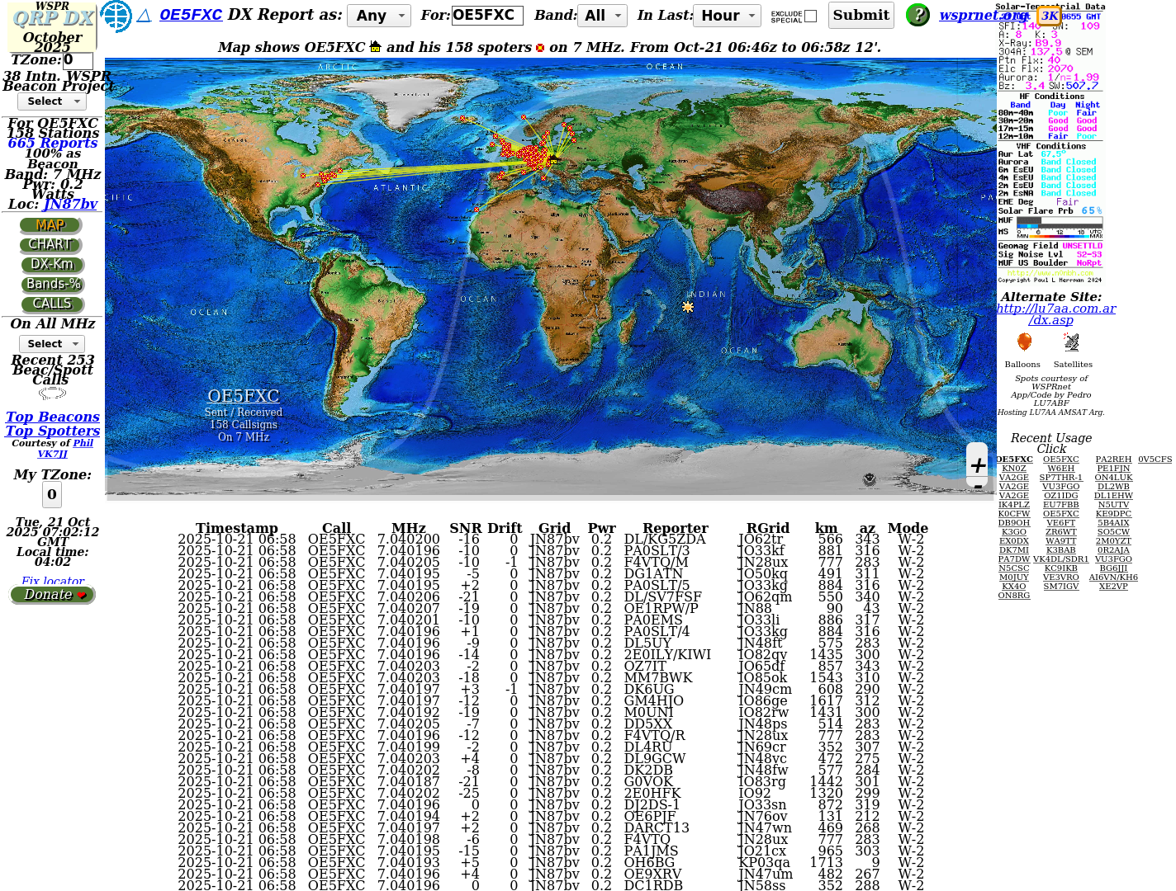Click the Donate button
This screenshot has width=1176, height=891.
(x=53, y=595)
